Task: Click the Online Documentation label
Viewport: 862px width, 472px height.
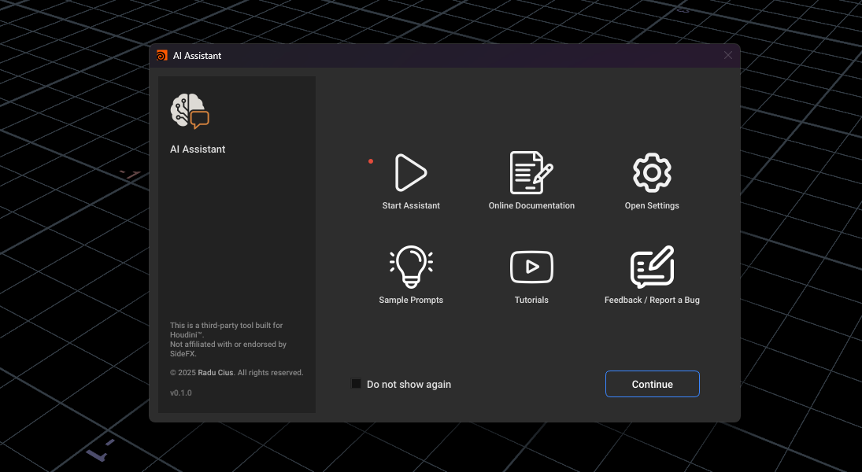Action: coord(531,205)
